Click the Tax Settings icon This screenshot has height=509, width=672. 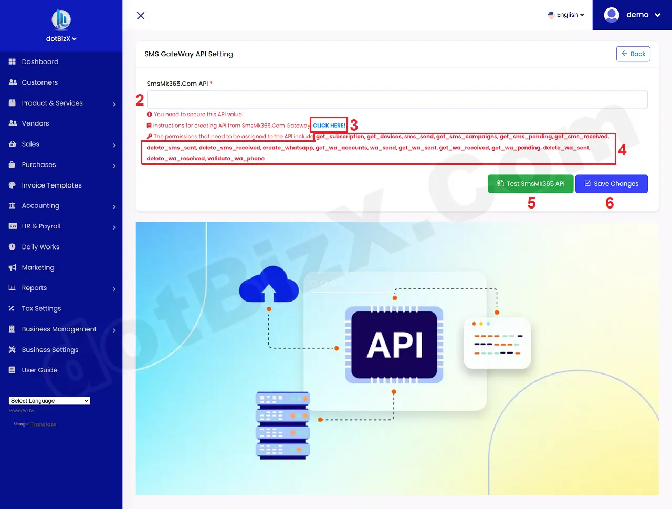coord(12,308)
